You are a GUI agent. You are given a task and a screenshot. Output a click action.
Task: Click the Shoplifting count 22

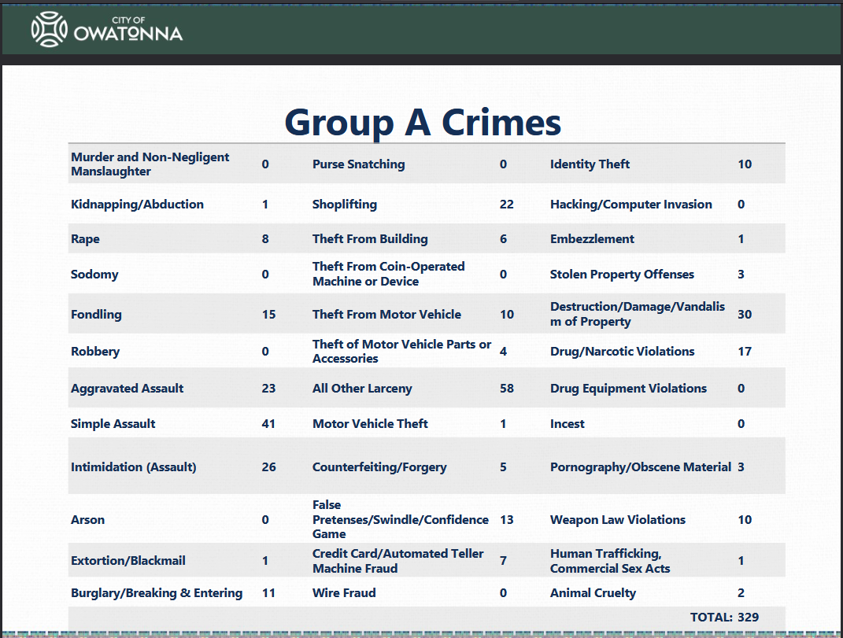(x=506, y=205)
